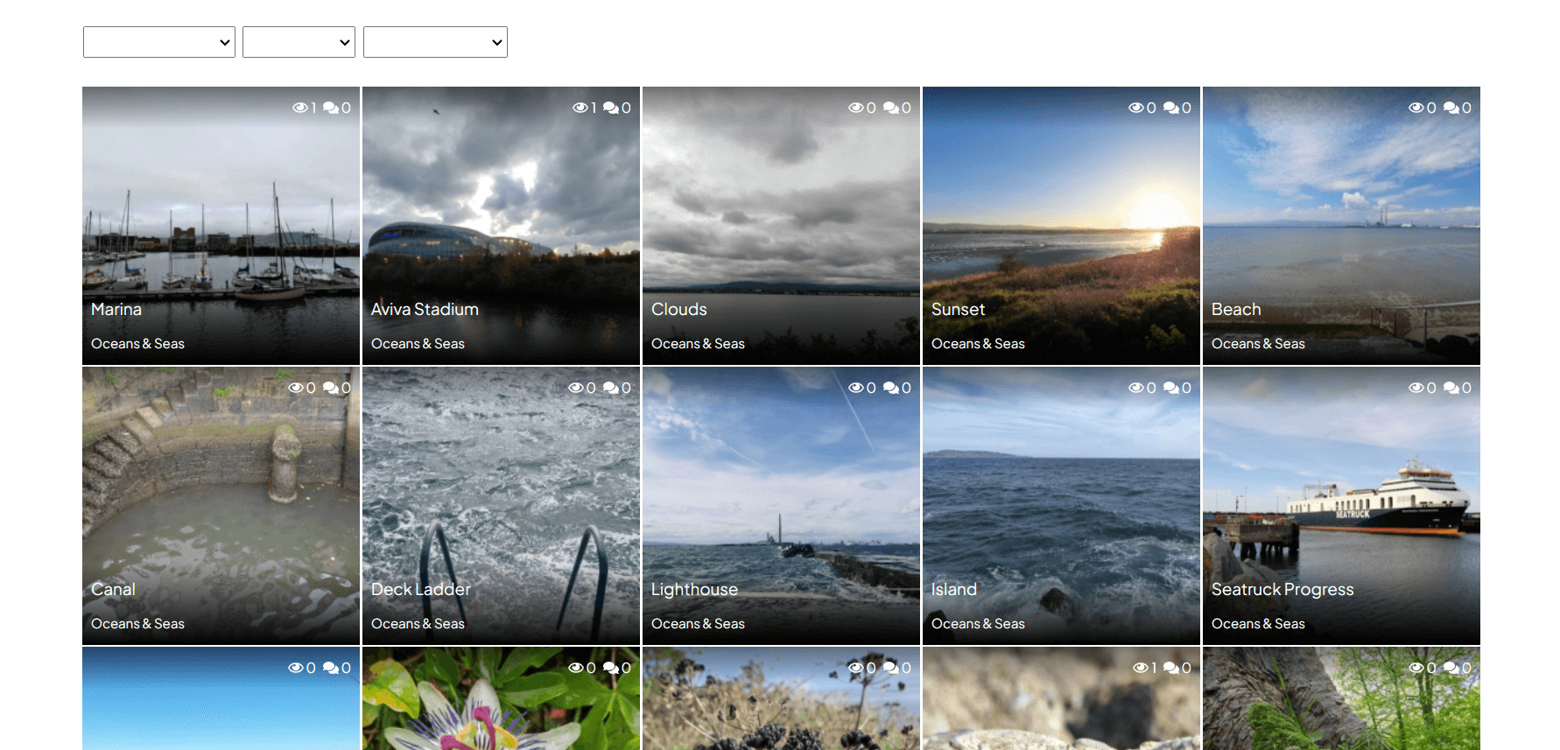Click the comments icon on Canal
Image resolution: width=1560 pixels, height=750 pixels.
[331, 388]
